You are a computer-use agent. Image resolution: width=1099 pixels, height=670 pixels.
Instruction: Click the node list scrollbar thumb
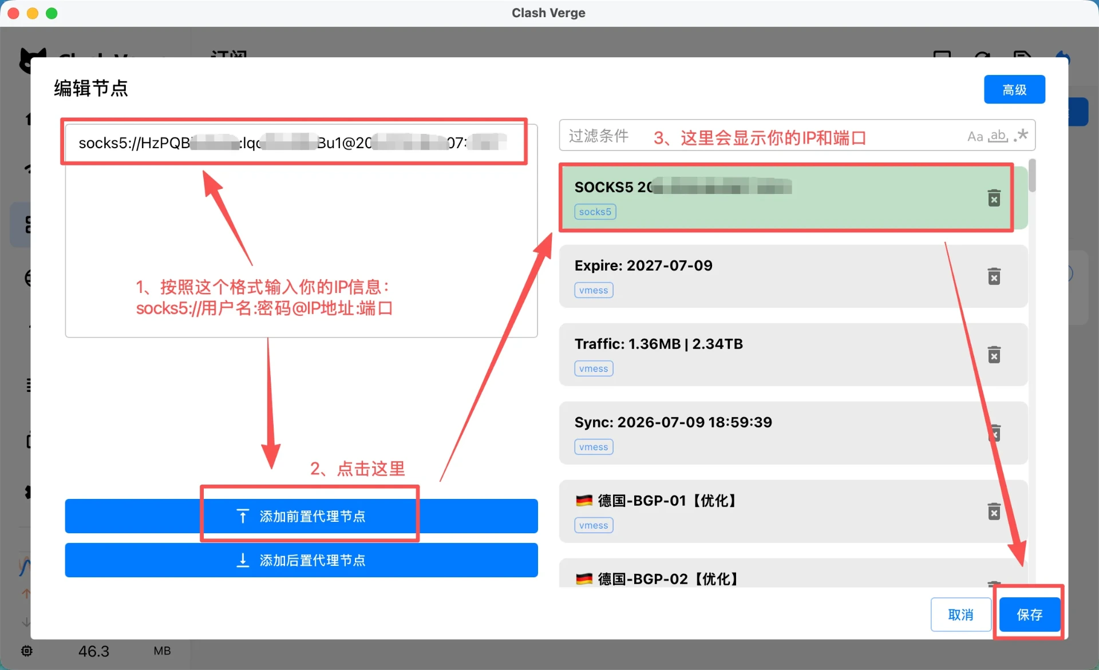coord(1032,175)
